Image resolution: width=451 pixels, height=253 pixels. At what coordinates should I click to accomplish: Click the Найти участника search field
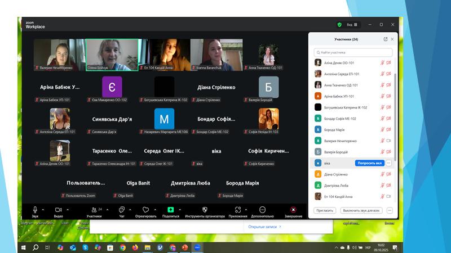[352, 52]
